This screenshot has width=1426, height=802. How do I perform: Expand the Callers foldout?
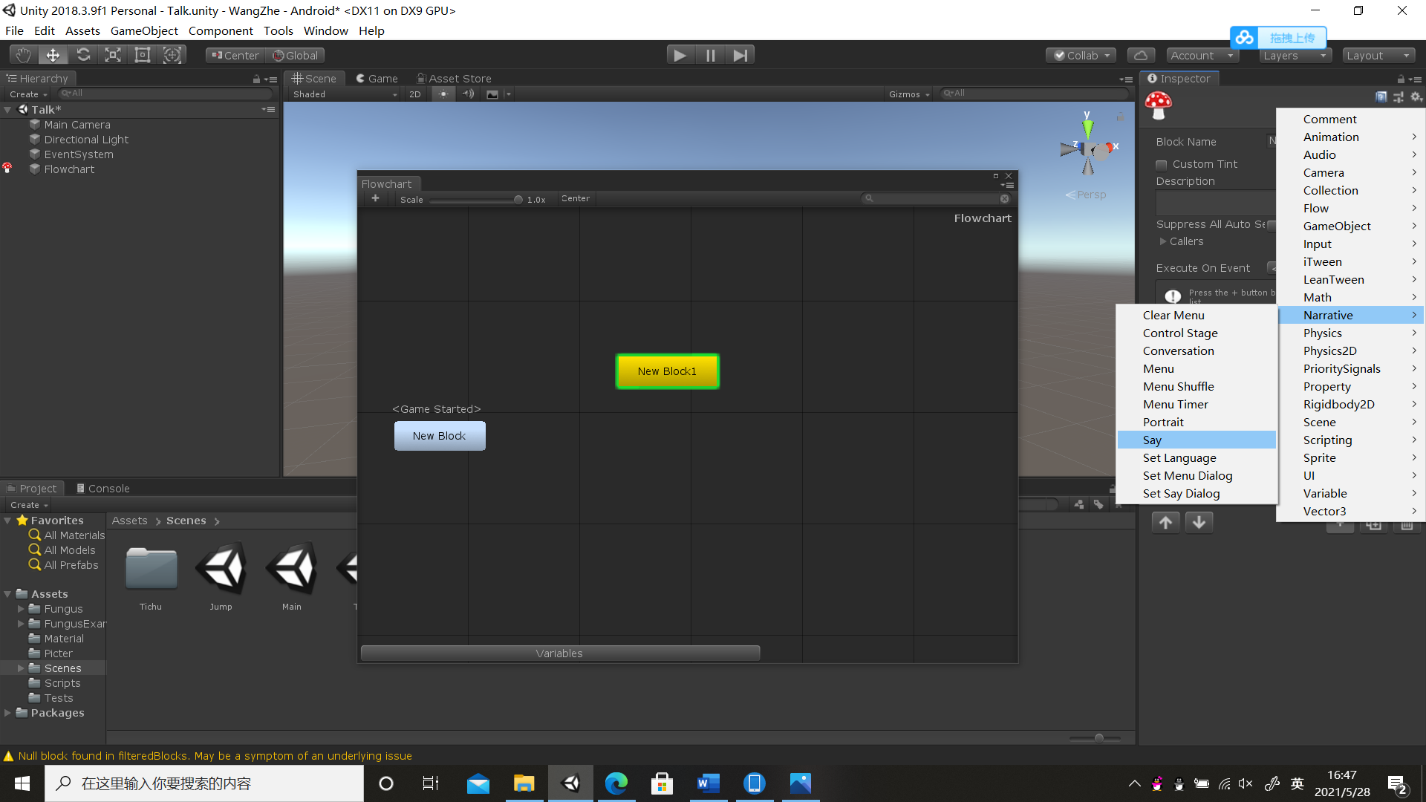click(x=1163, y=241)
